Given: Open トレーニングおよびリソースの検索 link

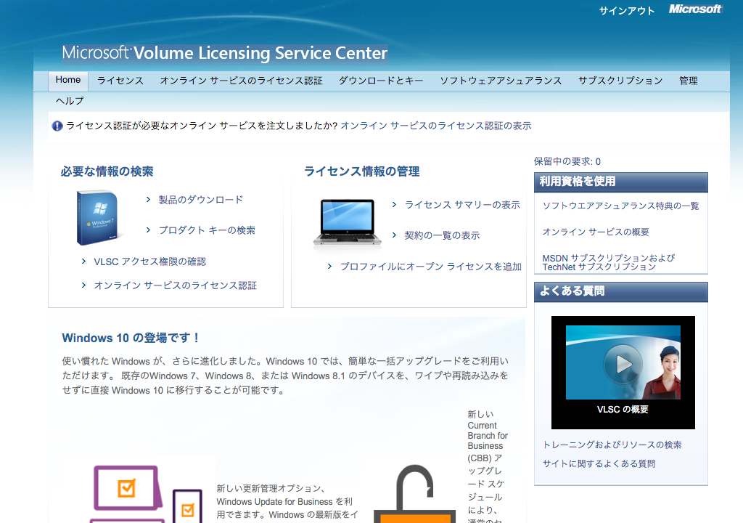Looking at the screenshot, I should tap(612, 445).
